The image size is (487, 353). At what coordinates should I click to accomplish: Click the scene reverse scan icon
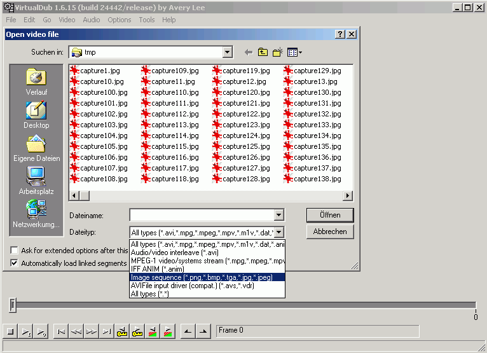point(153,331)
